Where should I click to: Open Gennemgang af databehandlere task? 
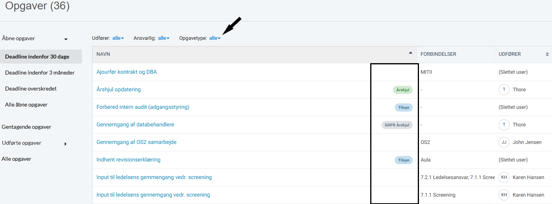click(x=135, y=125)
